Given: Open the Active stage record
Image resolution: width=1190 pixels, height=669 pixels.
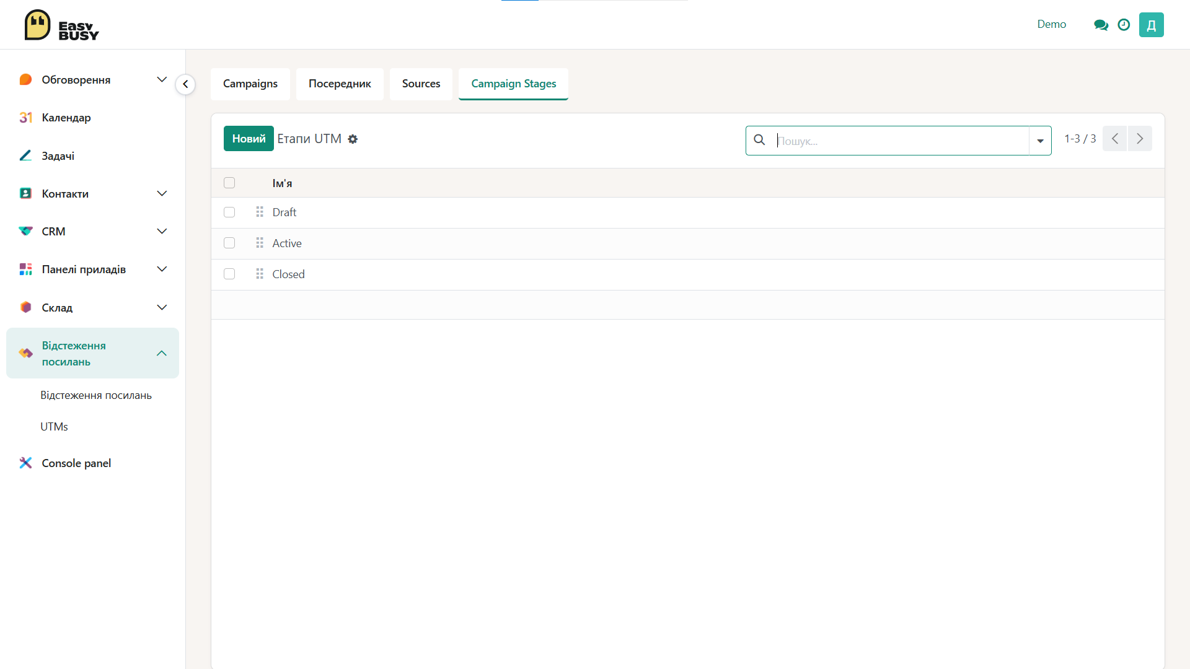Looking at the screenshot, I should click(x=287, y=243).
